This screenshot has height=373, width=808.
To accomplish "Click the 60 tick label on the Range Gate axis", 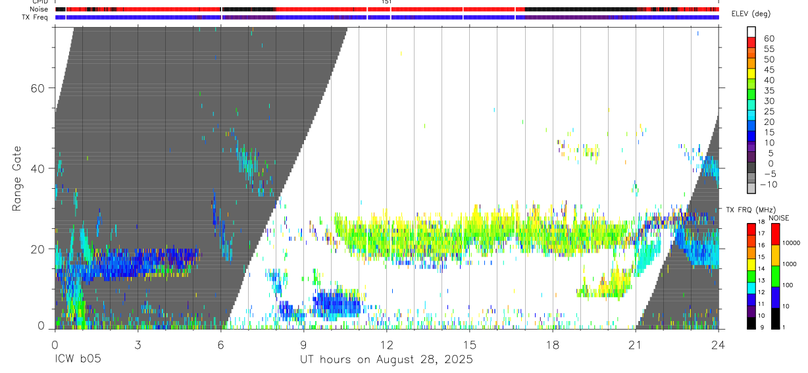I will click(x=38, y=88).
